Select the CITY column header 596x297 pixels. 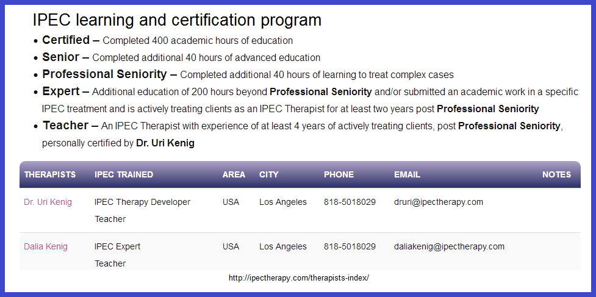click(268, 174)
